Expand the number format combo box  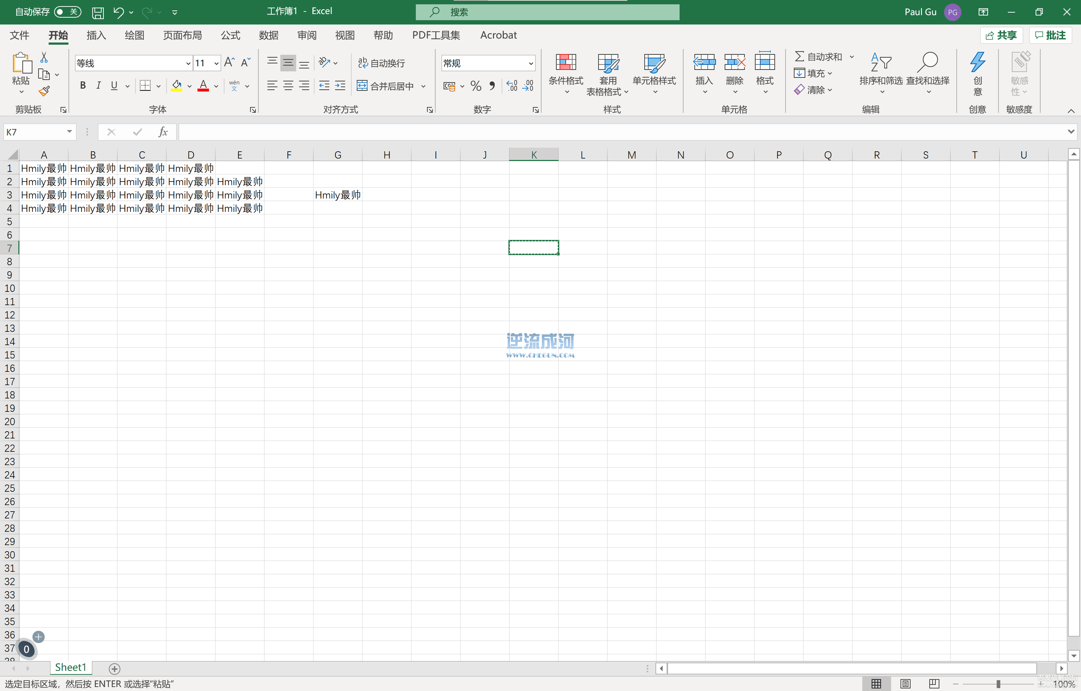click(531, 63)
